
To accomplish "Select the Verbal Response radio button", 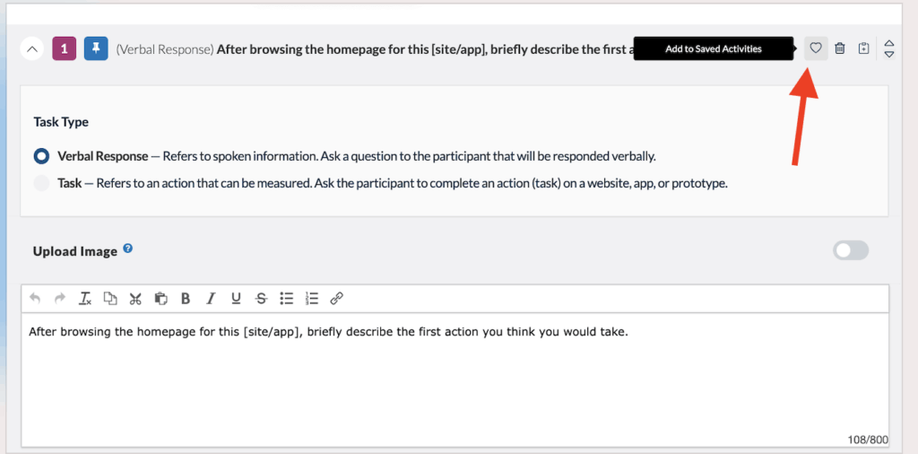I will (x=41, y=156).
